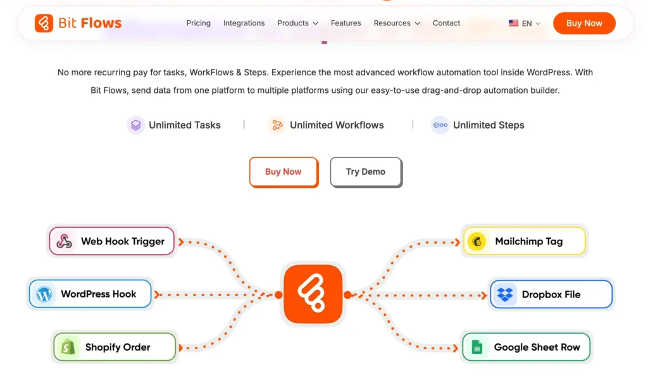Click the US flag icon
This screenshot has width=648, height=381.
click(x=513, y=23)
